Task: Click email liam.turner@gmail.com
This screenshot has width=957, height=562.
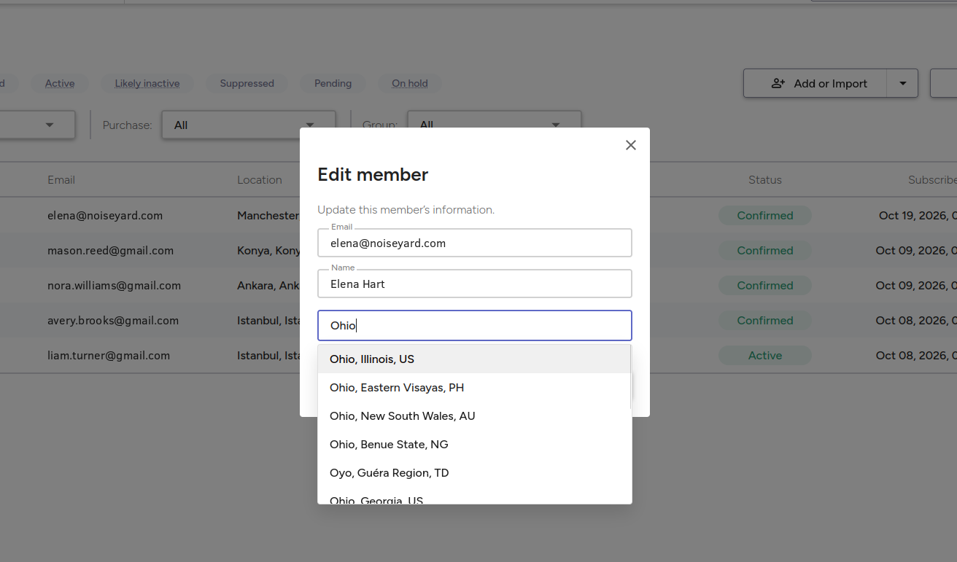Action: coord(109,356)
